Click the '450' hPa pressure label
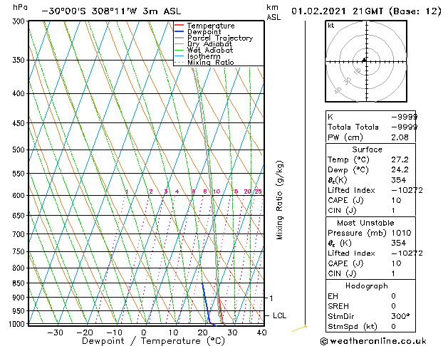 pyautogui.click(x=20, y=123)
